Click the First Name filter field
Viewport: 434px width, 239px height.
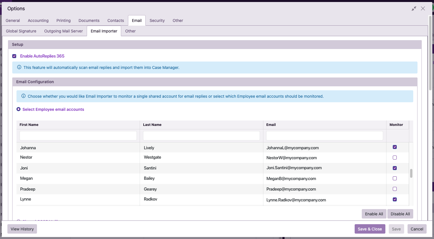pyautogui.click(x=78, y=136)
